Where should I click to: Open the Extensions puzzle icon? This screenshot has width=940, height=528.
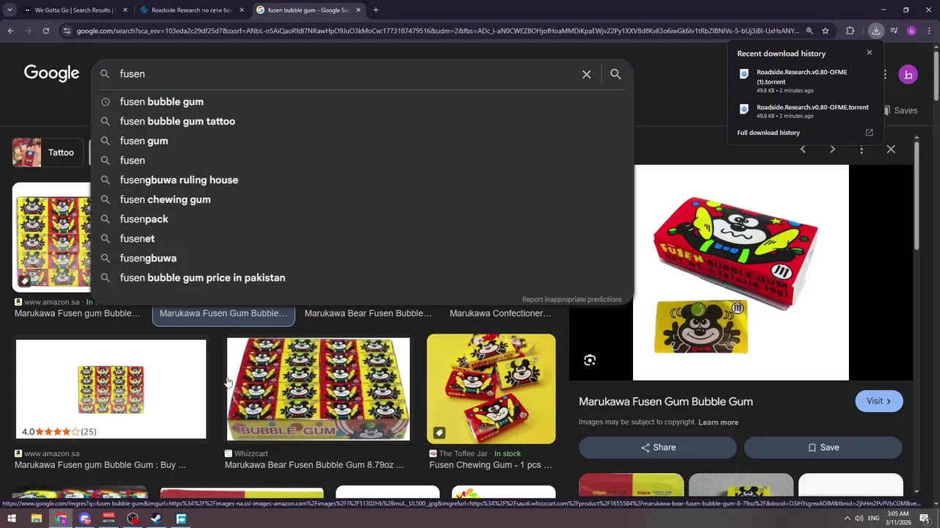(x=850, y=31)
